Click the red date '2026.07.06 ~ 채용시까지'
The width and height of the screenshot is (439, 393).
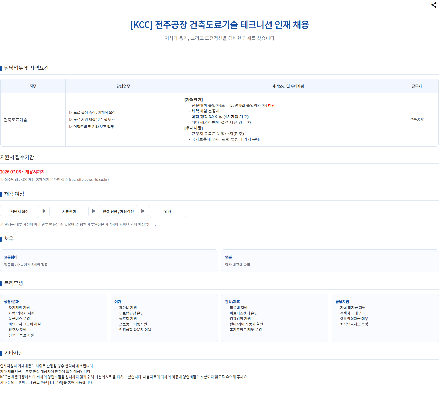click(x=22, y=172)
